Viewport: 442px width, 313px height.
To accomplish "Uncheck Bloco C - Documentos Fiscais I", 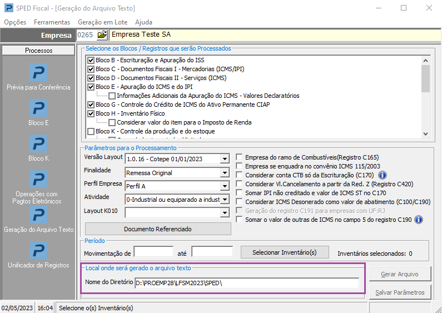I will pos(91,69).
